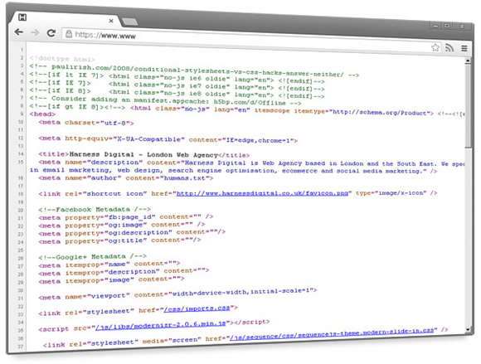
Task: Click the 'manifest.appcache' comment line
Action: click(x=165, y=100)
